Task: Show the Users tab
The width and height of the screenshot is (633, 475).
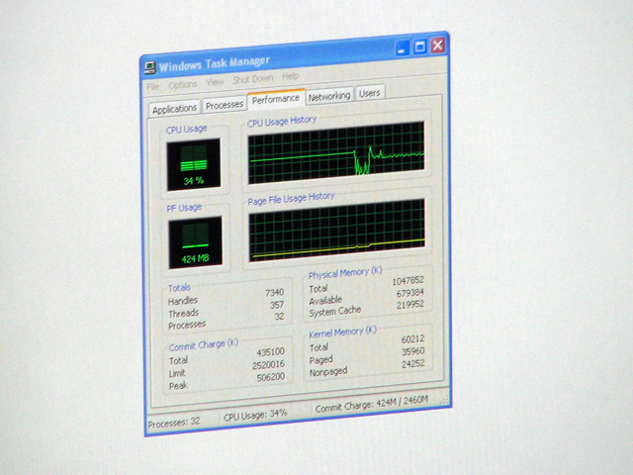Action: point(369,93)
